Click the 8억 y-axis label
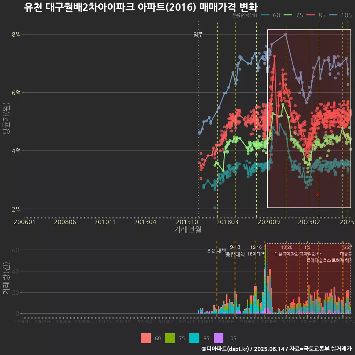The image size is (355, 355). pyautogui.click(x=16, y=34)
